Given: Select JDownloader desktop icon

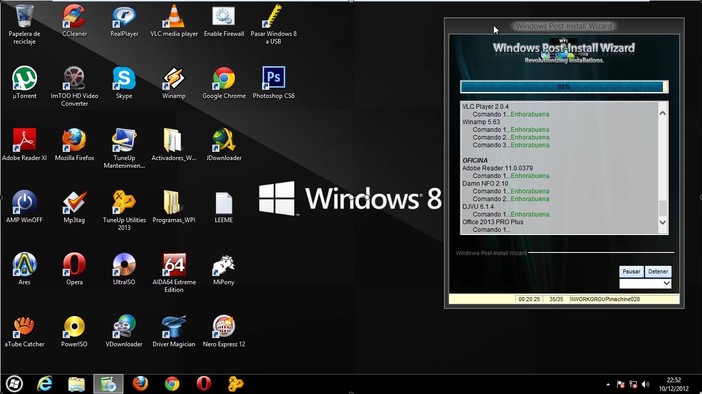Looking at the screenshot, I should pyautogui.click(x=224, y=145).
